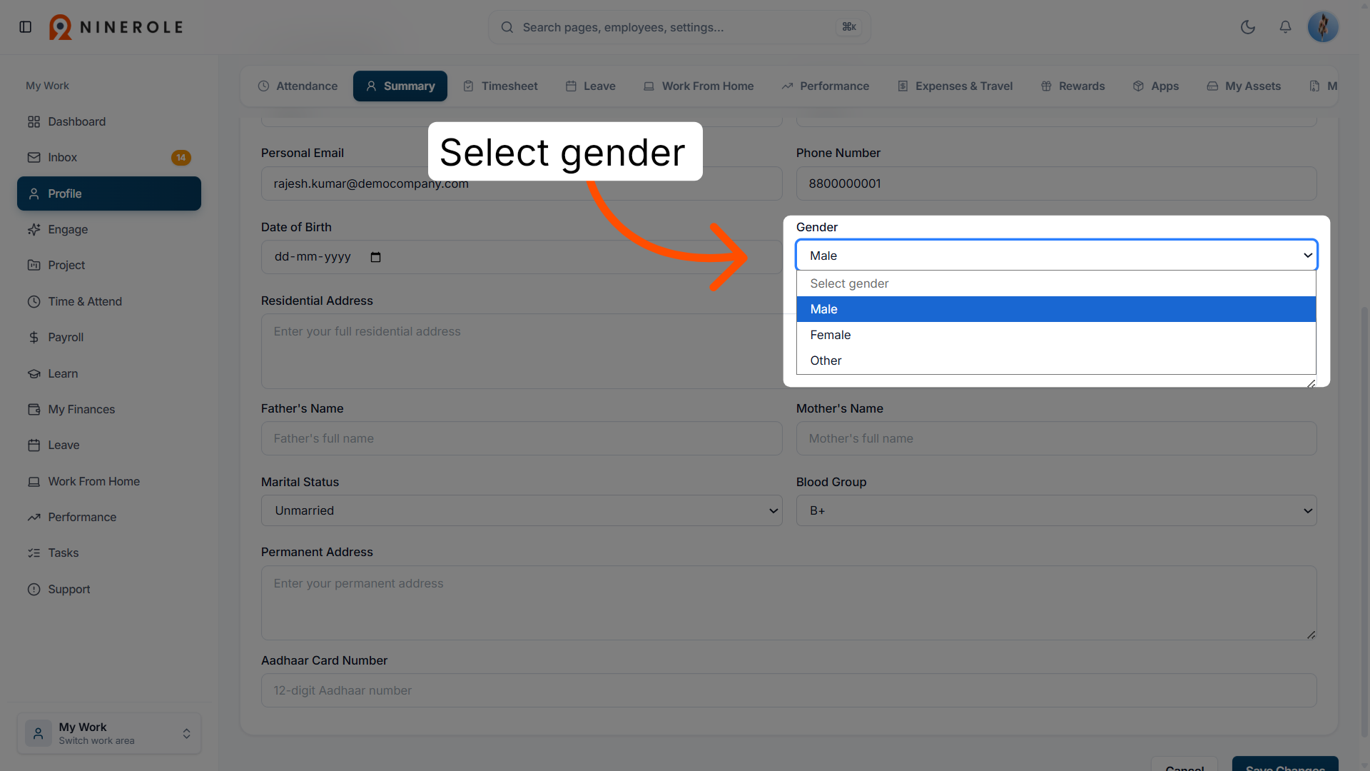Collapse the sidebar using the panel icon

coord(26,27)
